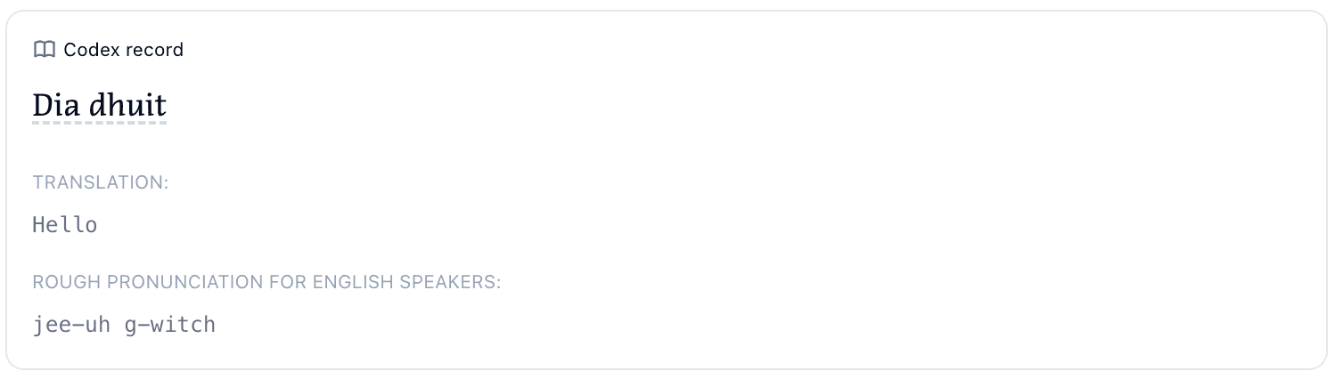Click the word "record" in the header
This screenshot has height=379, width=1335.
(x=152, y=50)
